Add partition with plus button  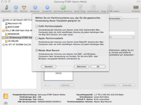[45, 85]
